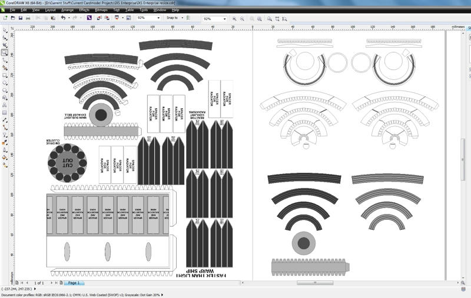
Task: Open the Tools menu
Action: (144, 10)
